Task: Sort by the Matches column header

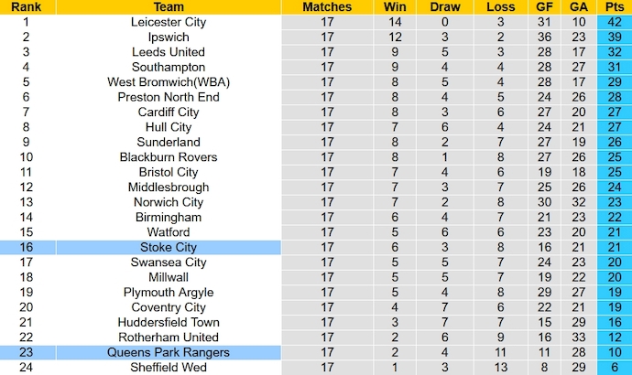Action: (327, 6)
